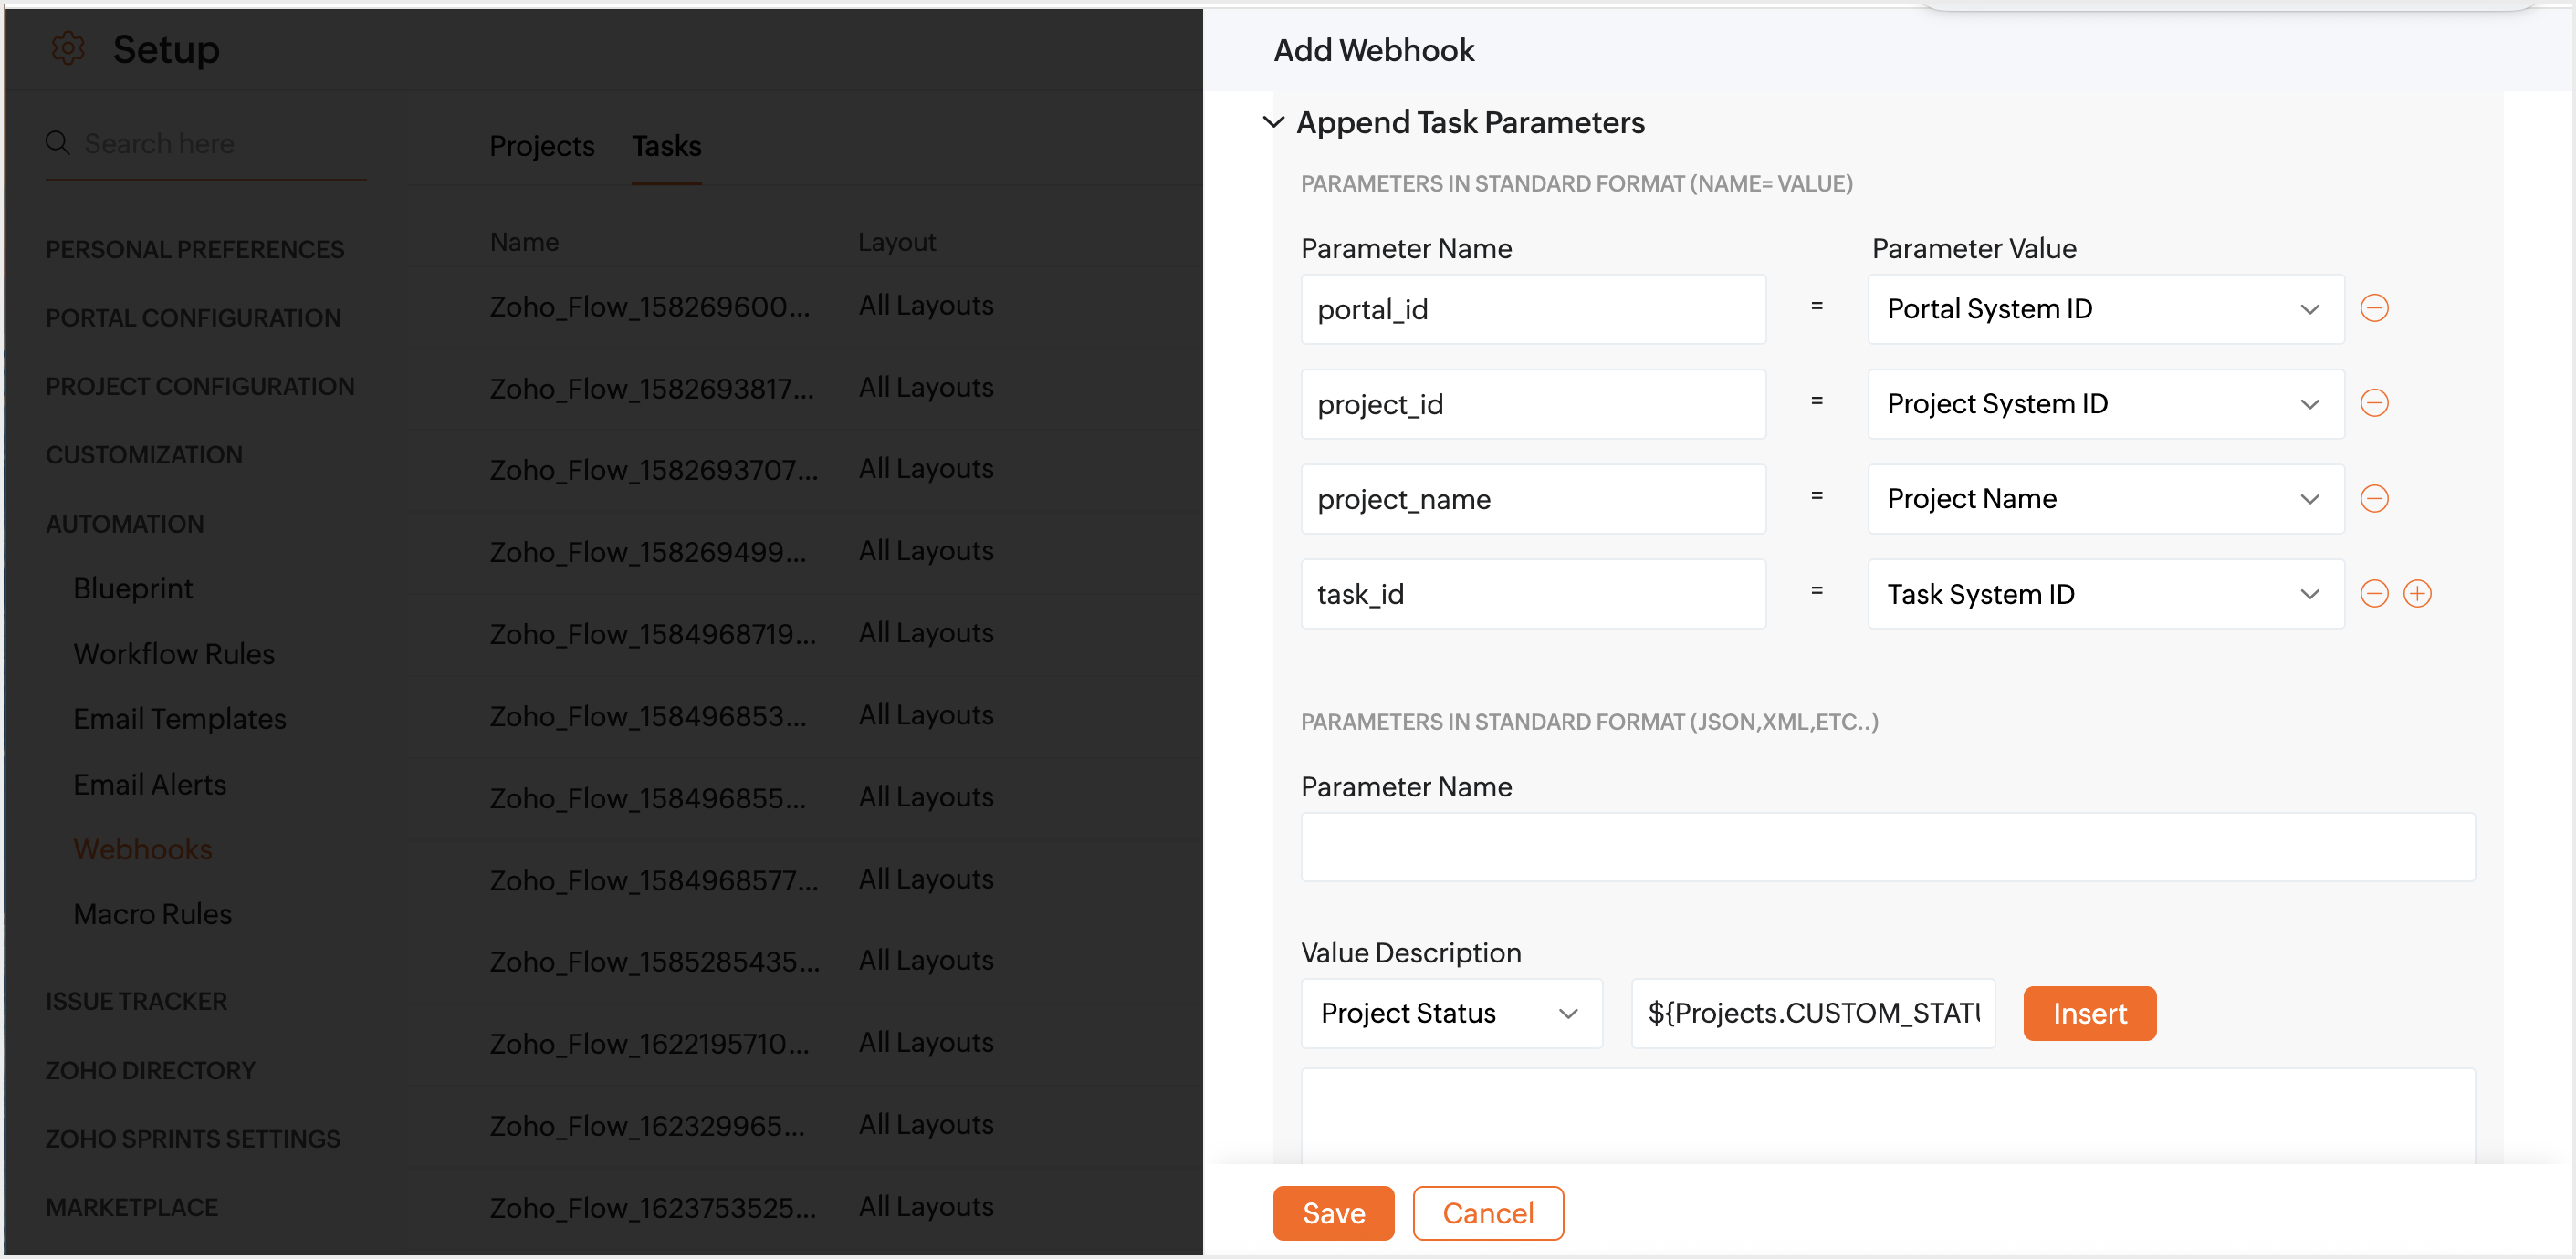Remove the project_id parameter row
The image size is (2576, 1259).
(2373, 402)
